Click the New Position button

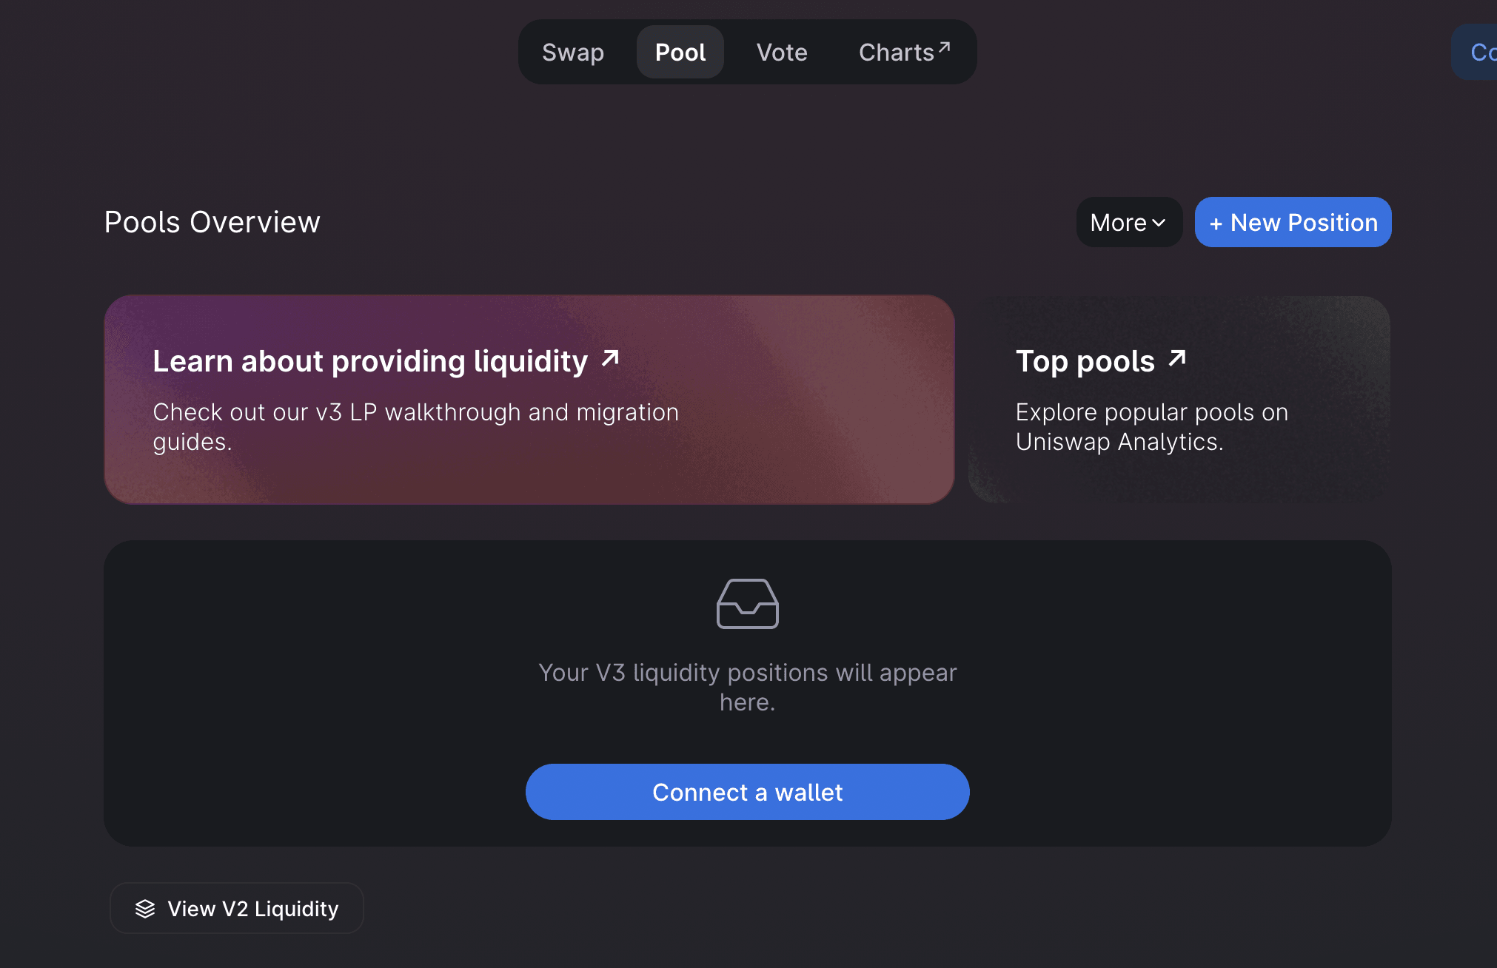1293,222
